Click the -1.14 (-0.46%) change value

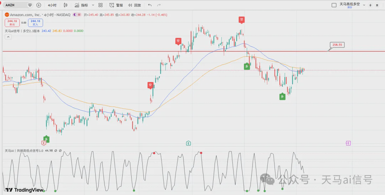point(157,15)
